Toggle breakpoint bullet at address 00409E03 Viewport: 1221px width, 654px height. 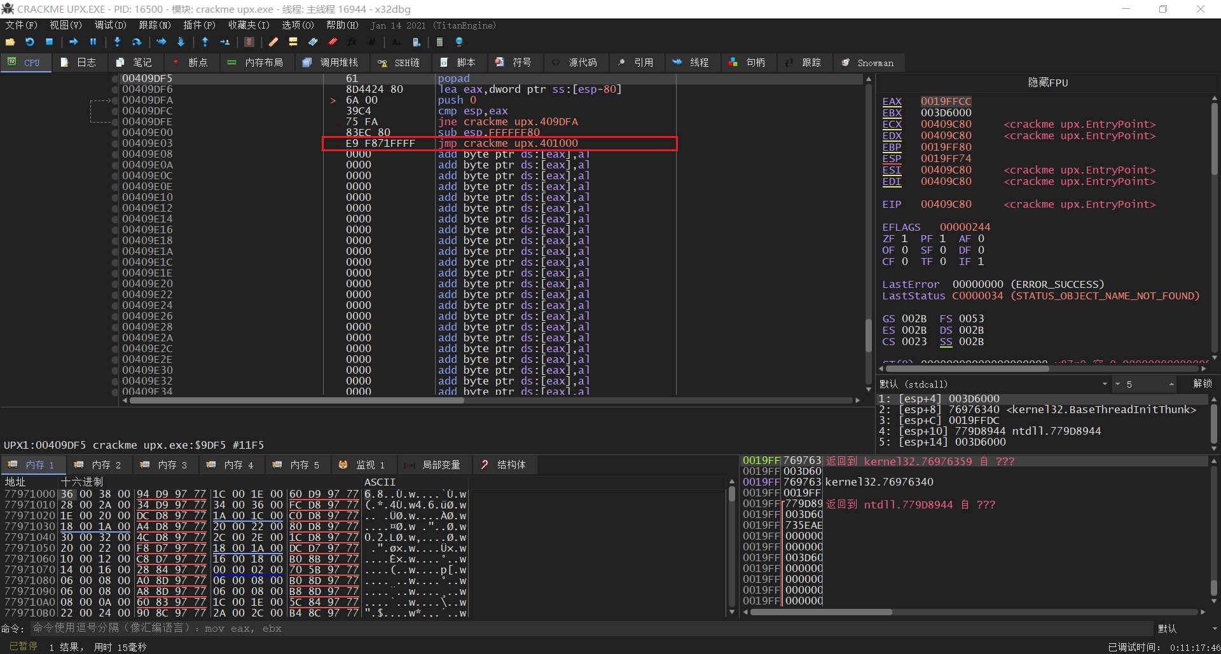click(x=115, y=144)
